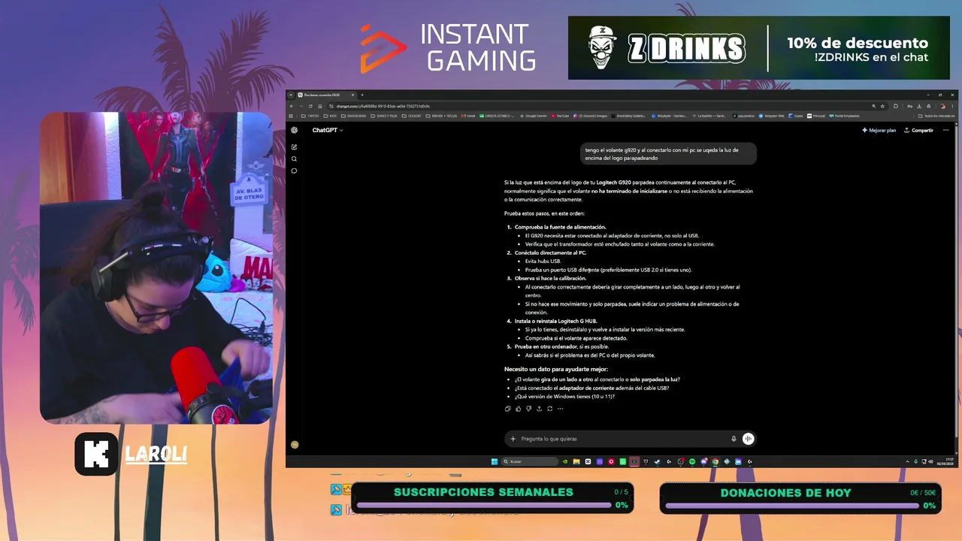This screenshot has width=962, height=541.
Task: Click the '¿Qué versión de Windows tienes' question
Action: (x=564, y=396)
